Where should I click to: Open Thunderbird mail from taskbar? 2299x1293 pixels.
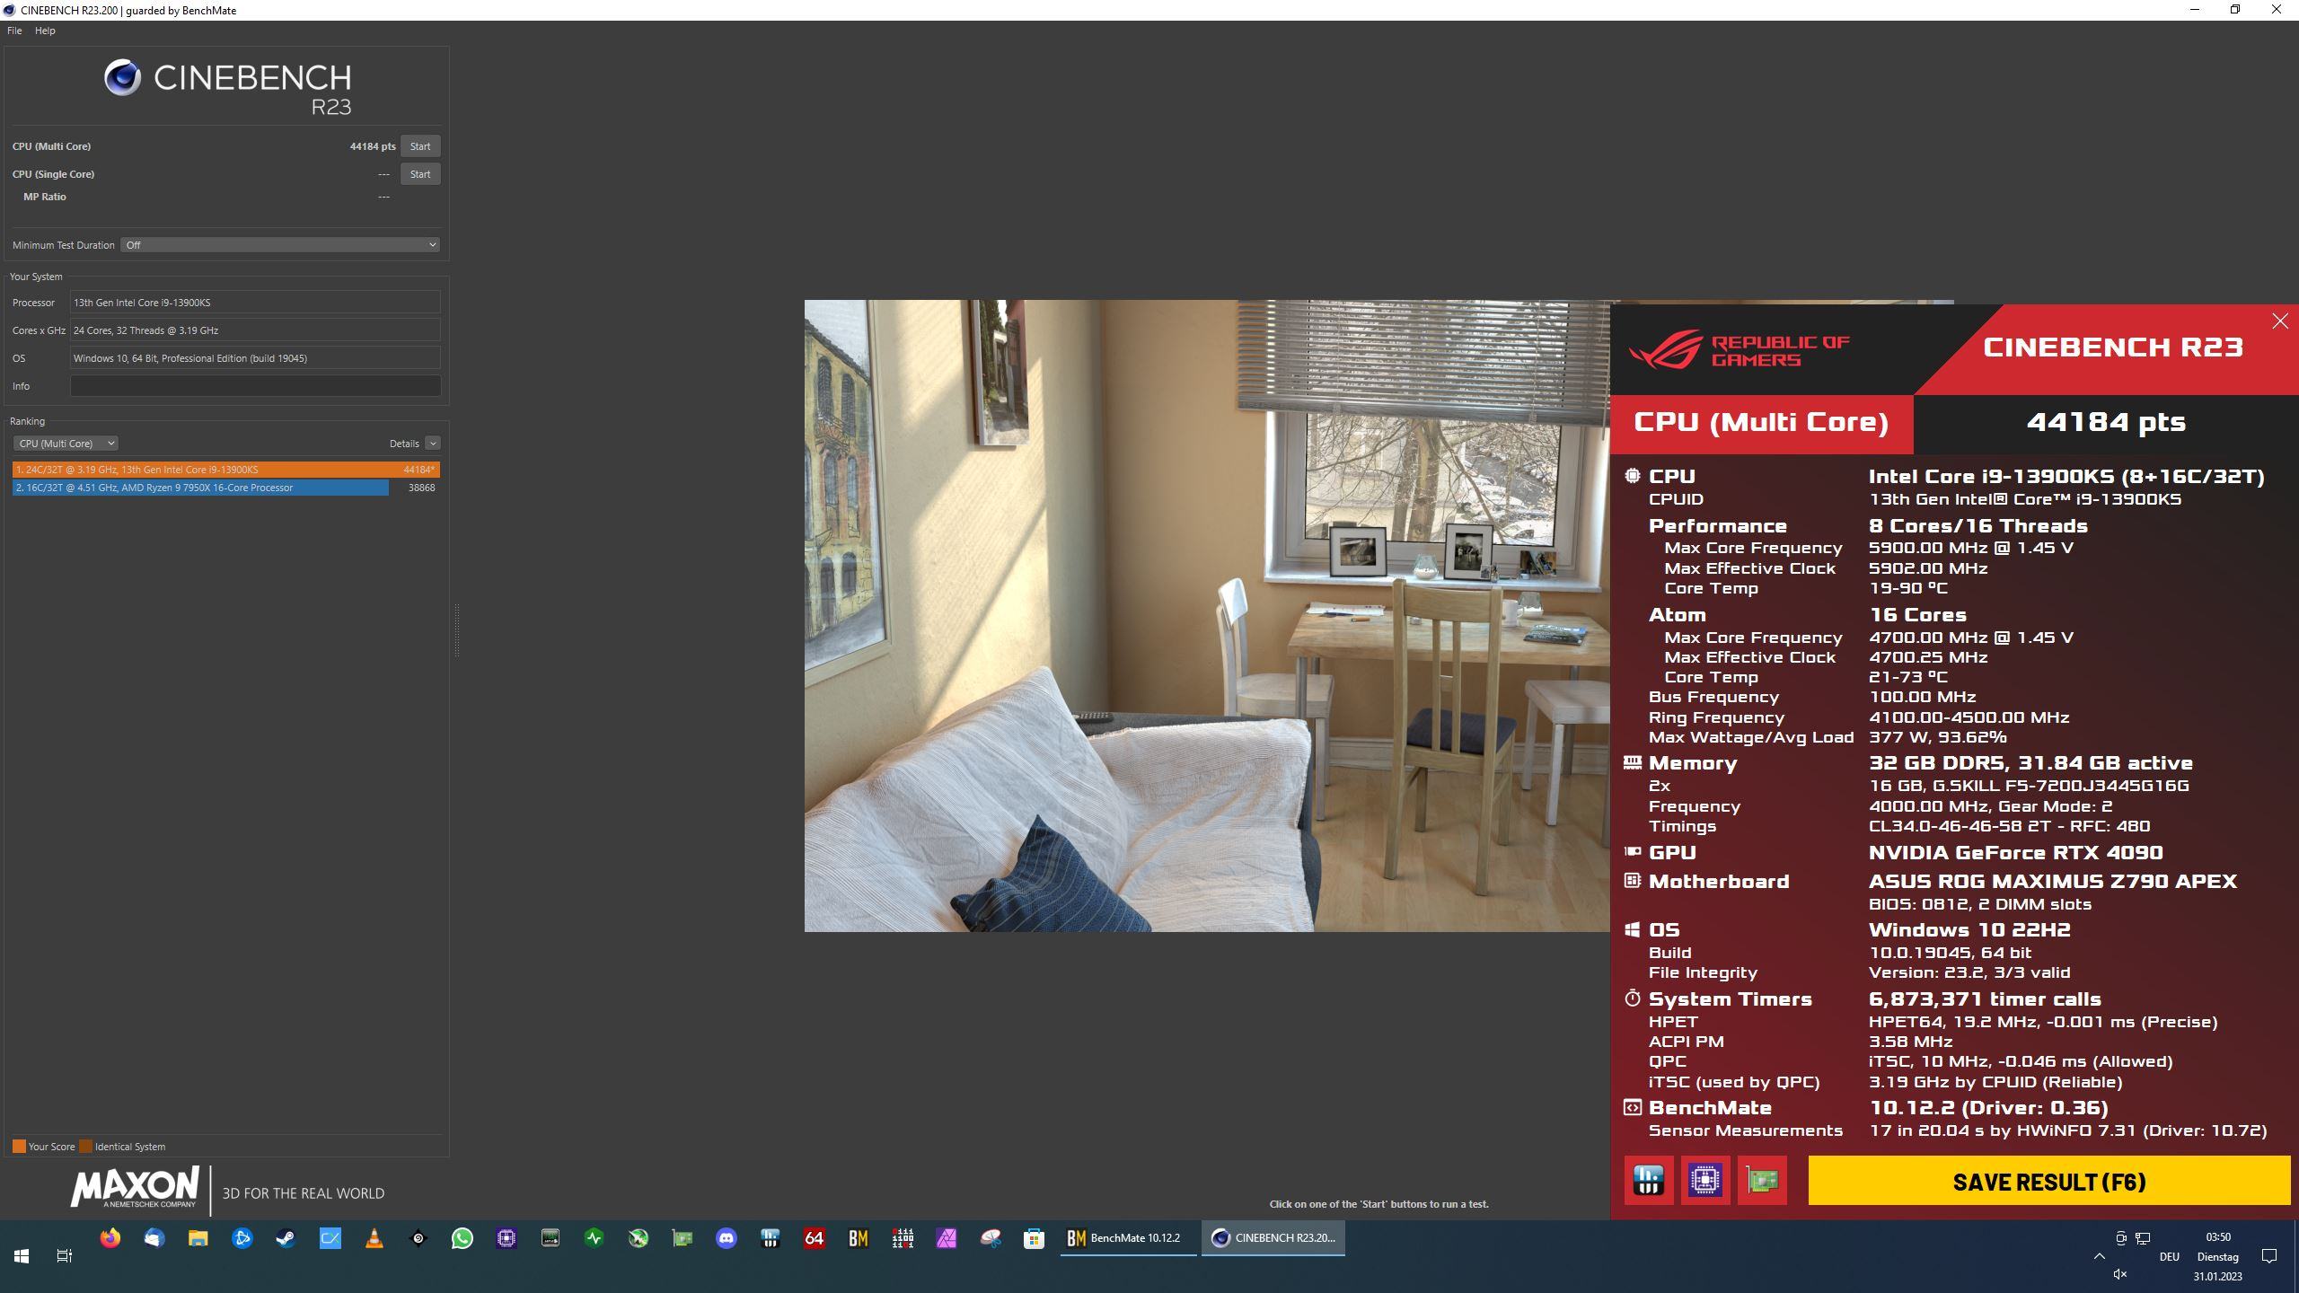tap(154, 1239)
